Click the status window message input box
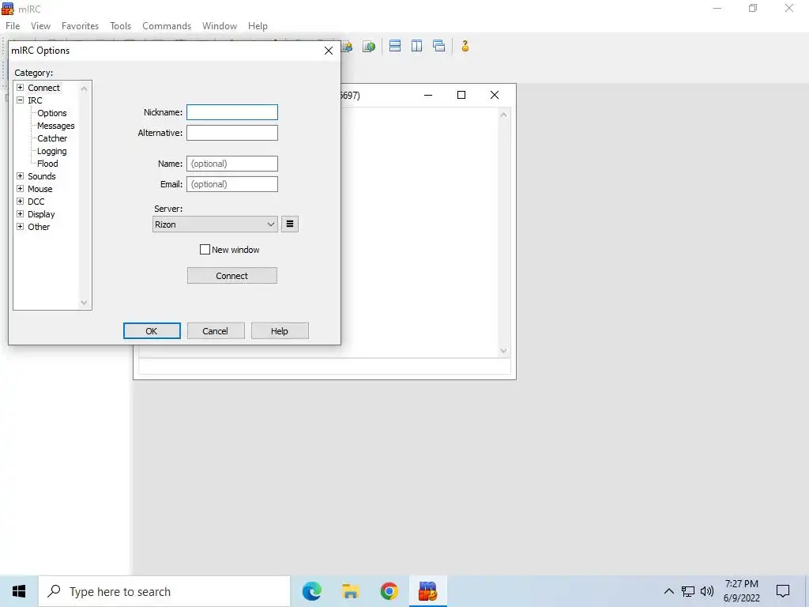Viewport: 809px width, 607px height. (x=324, y=366)
